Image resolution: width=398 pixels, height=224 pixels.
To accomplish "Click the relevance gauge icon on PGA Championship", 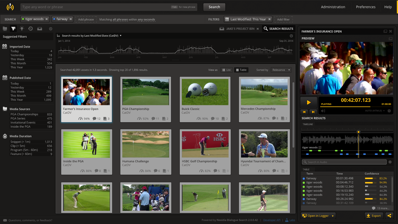I will (x=140, y=119).
